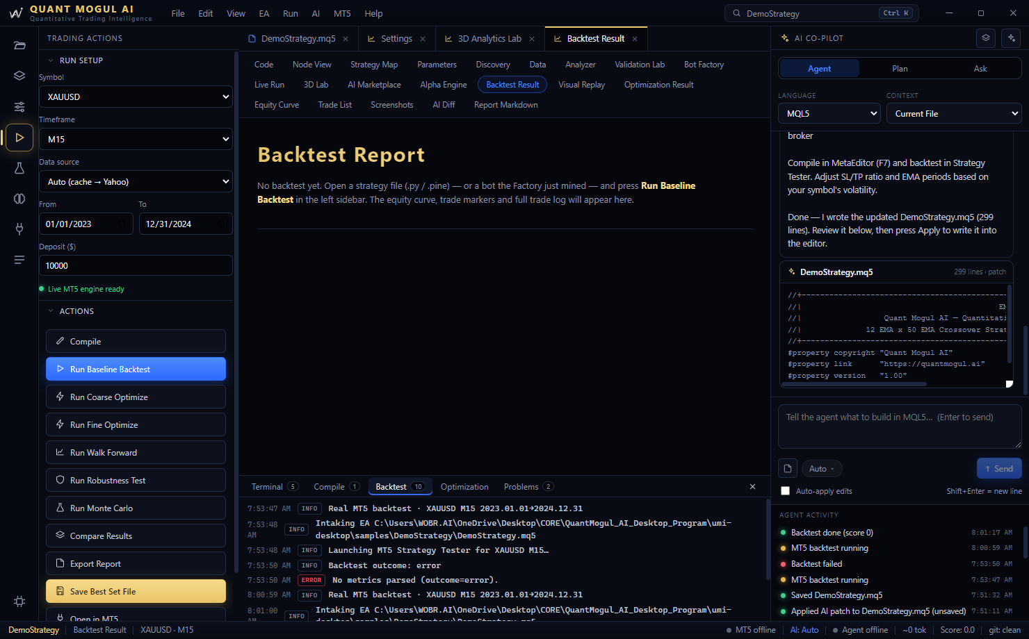Open the Optimization Result view

(659, 85)
